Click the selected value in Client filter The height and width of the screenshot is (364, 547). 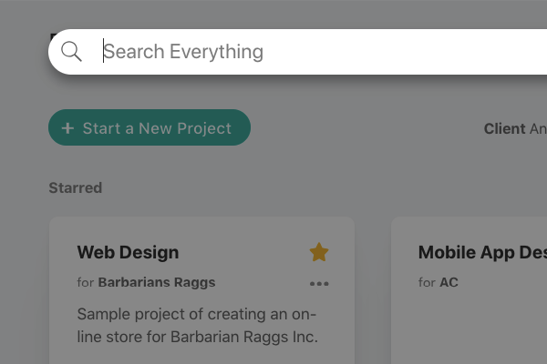[538, 129]
